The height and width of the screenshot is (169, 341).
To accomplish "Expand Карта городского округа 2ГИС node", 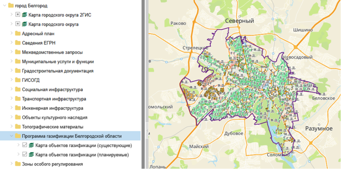I will [12, 15].
